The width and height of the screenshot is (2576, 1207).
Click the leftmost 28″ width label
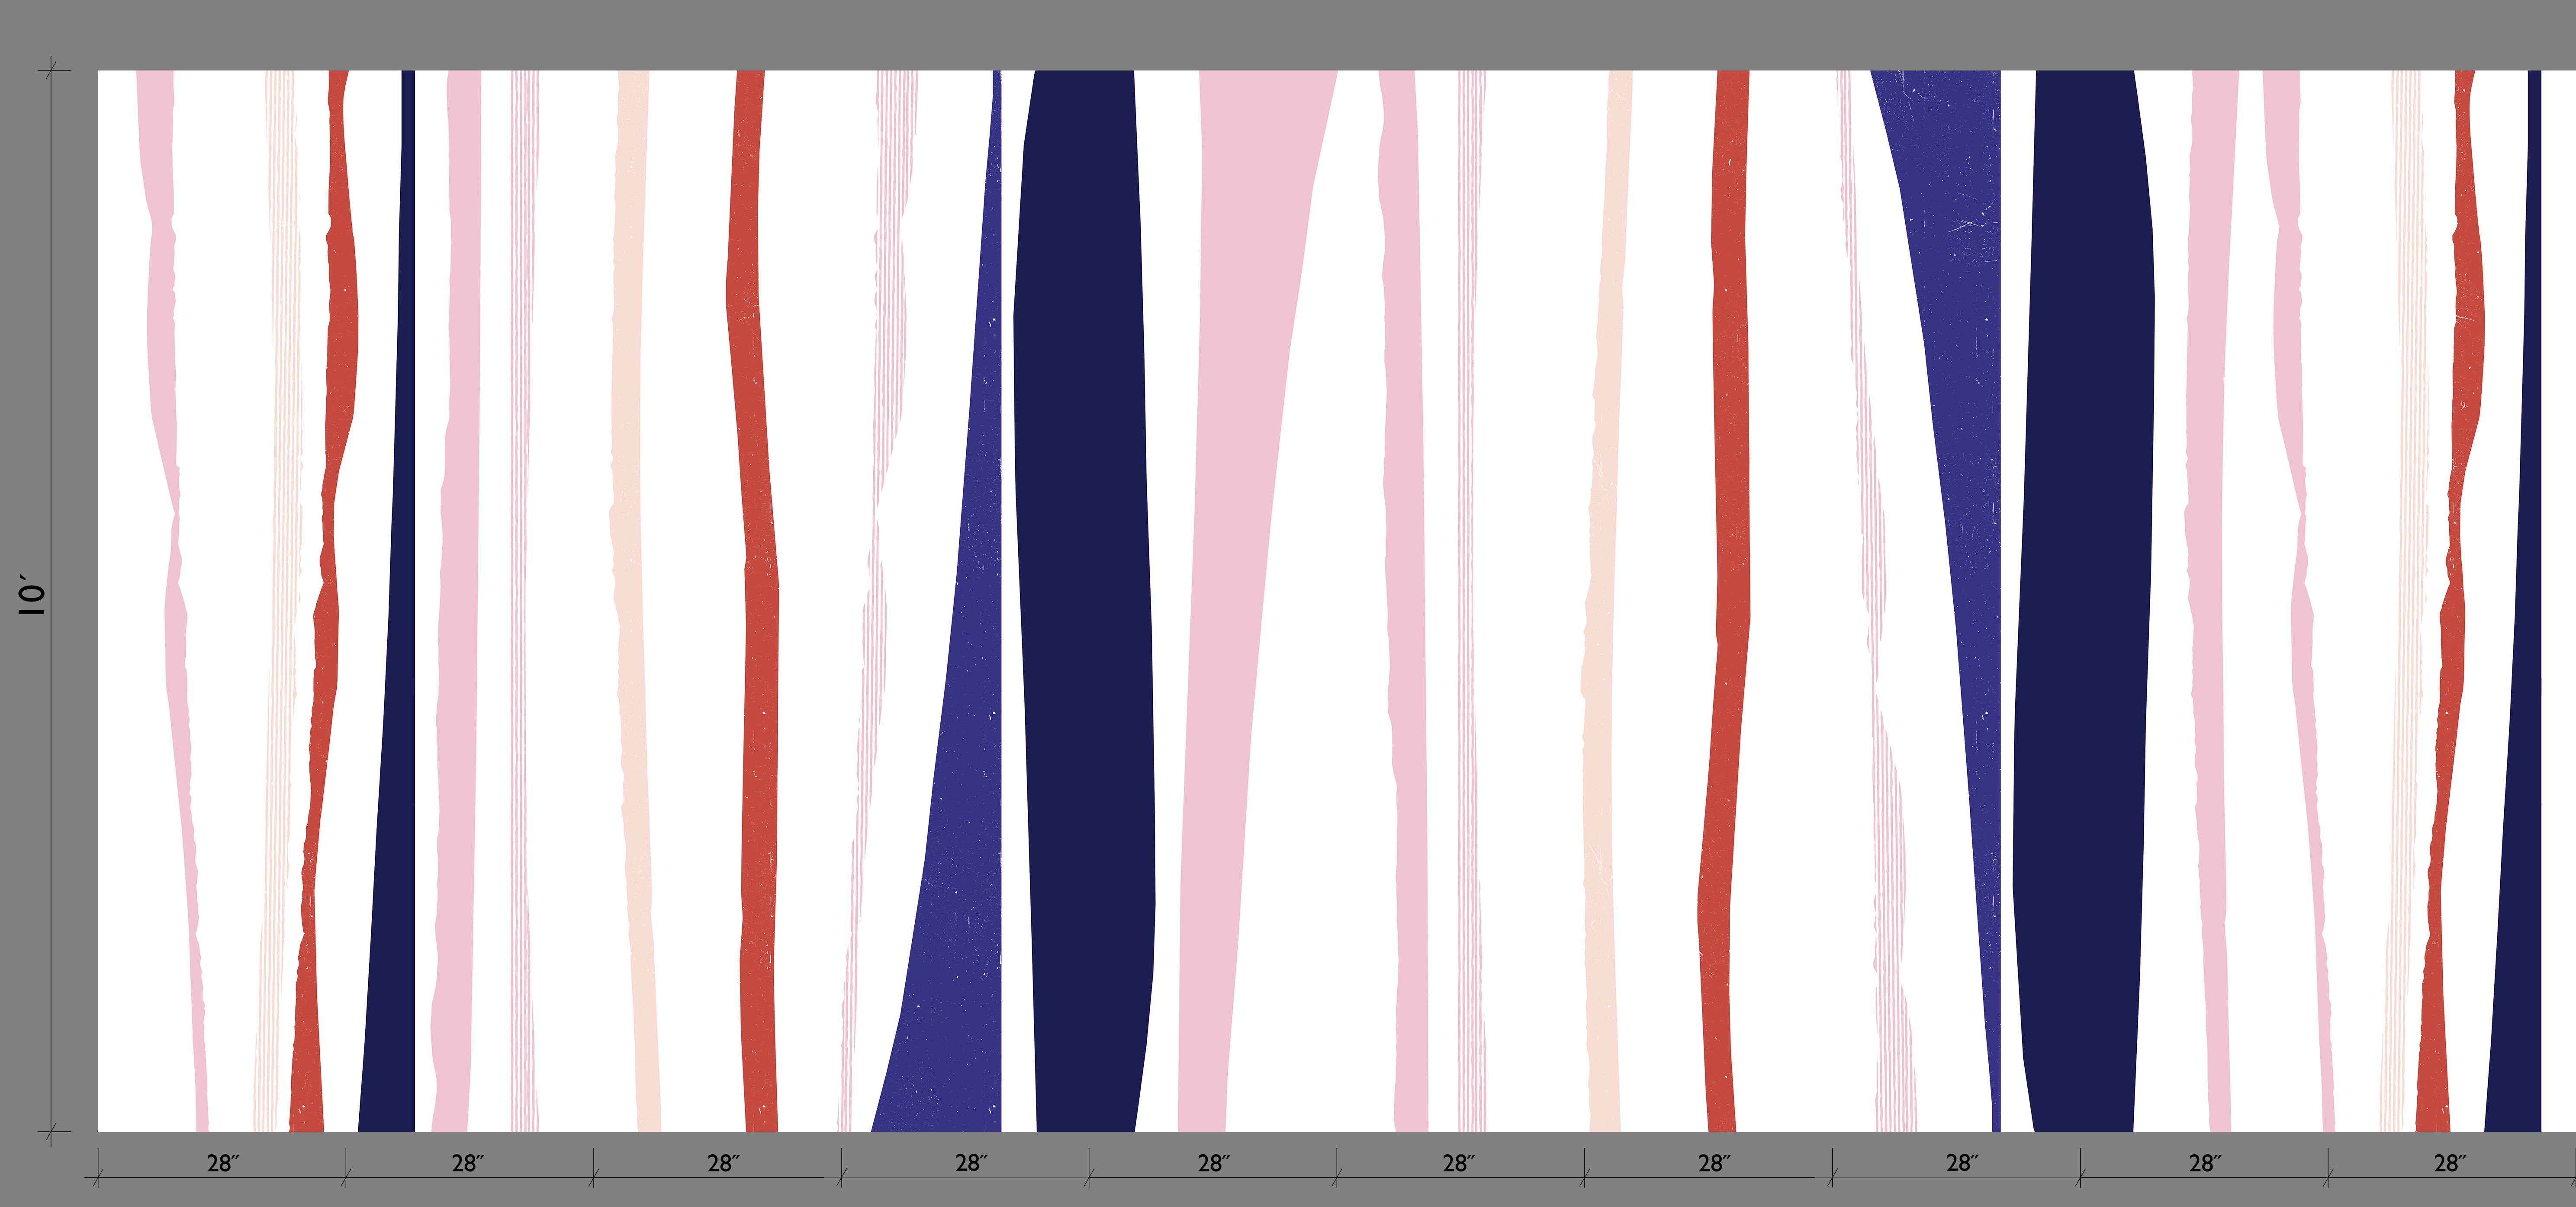click(x=222, y=1163)
